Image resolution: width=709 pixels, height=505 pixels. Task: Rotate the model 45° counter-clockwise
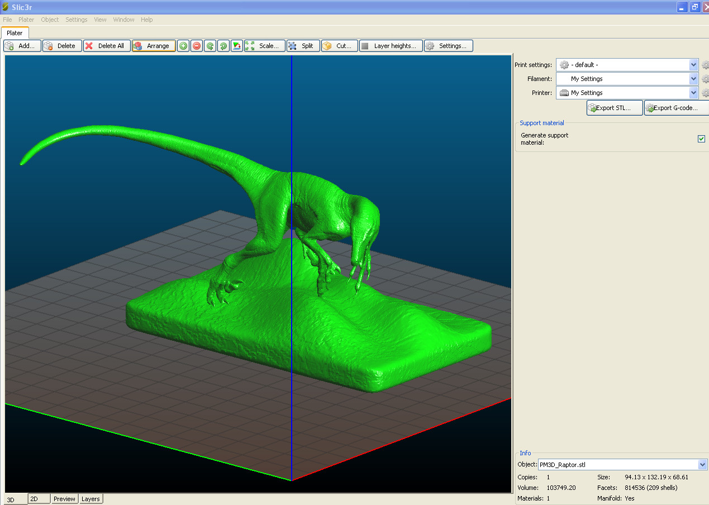[x=210, y=46]
